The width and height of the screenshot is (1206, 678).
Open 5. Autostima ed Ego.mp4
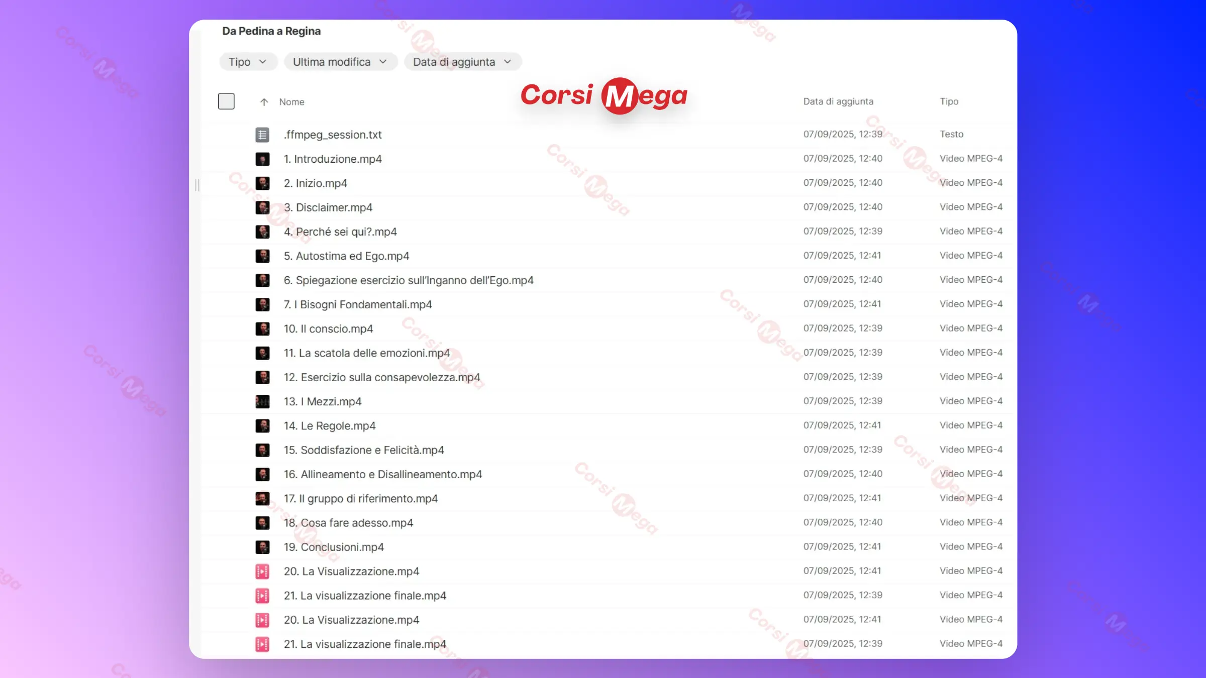[346, 256]
